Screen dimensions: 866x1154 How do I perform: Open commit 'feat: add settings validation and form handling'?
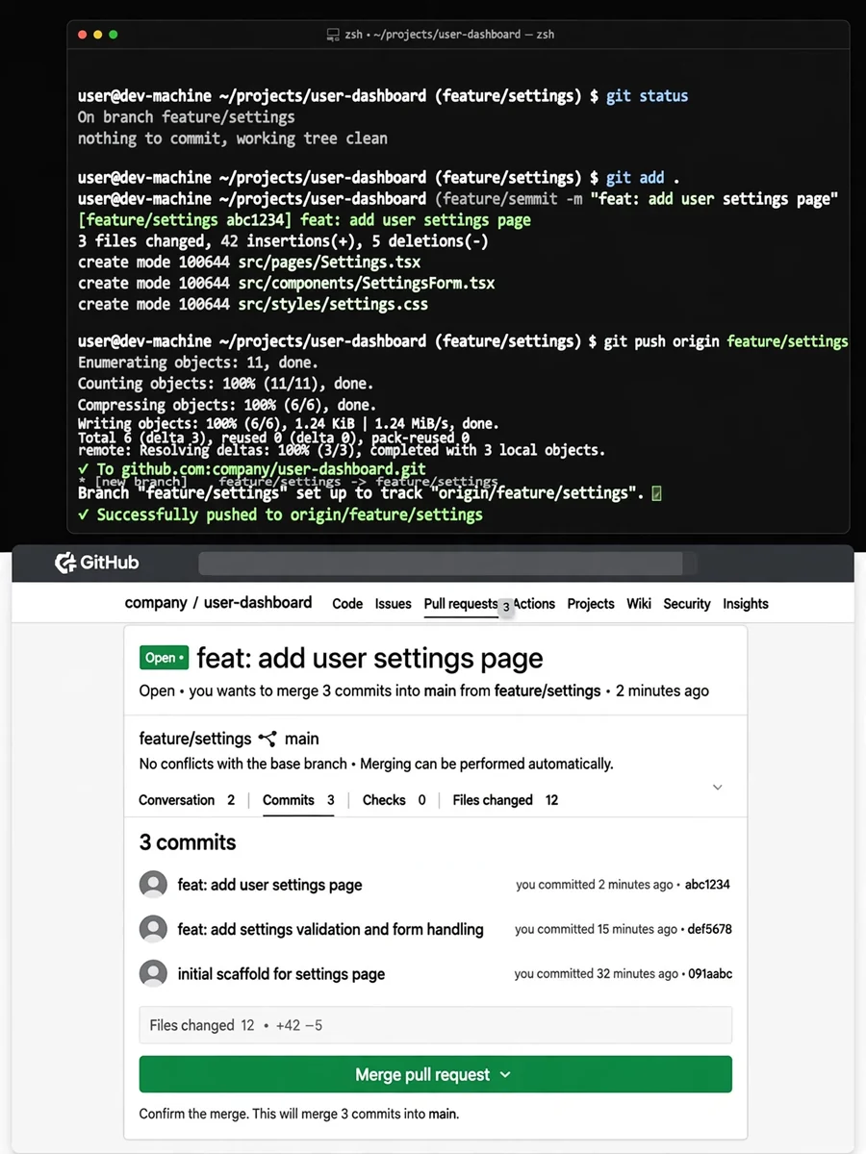(x=331, y=929)
